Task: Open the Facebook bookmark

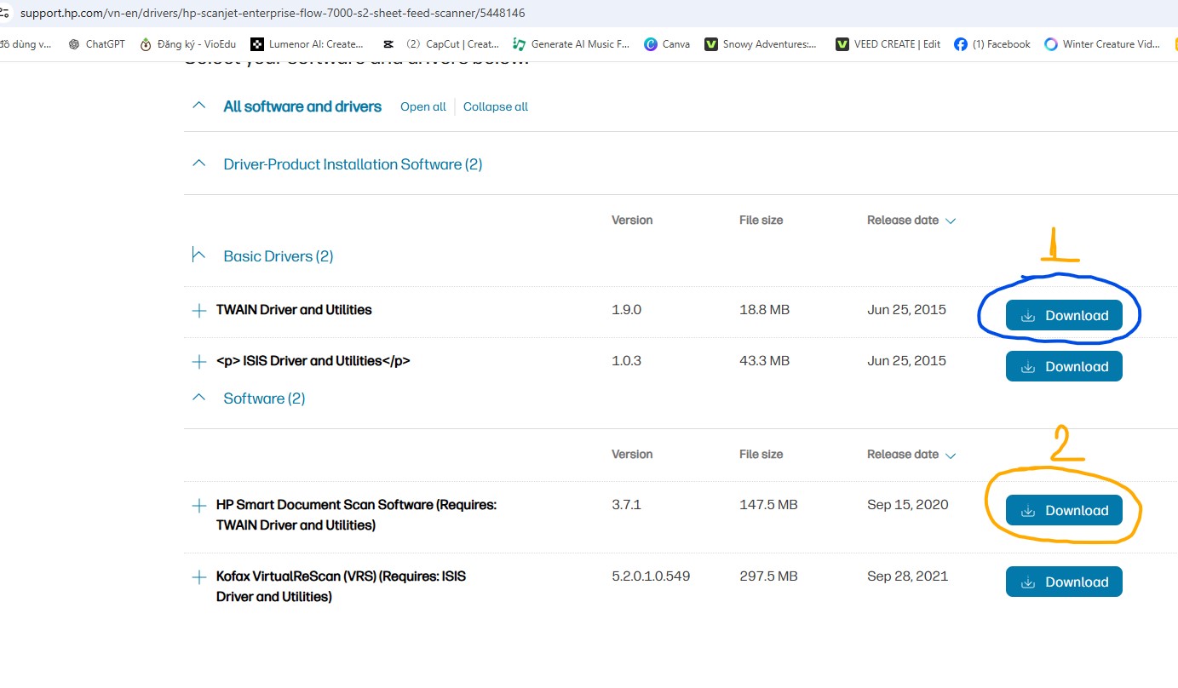Action: click(992, 44)
